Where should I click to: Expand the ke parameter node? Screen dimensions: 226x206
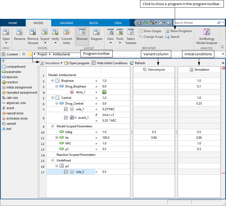pyautogui.click(x=57, y=138)
